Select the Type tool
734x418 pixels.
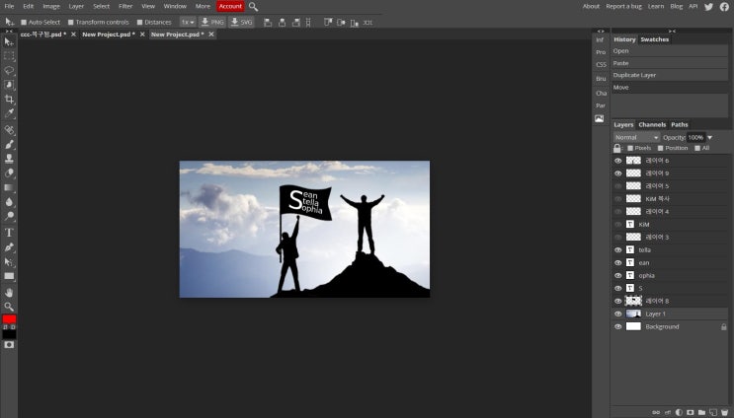9,232
